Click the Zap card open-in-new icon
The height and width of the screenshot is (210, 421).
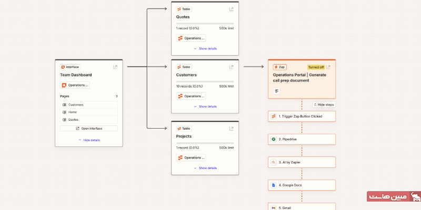pos(328,67)
